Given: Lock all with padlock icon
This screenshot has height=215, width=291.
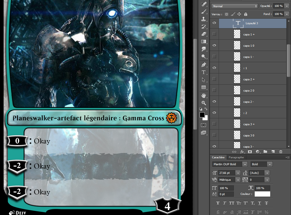Looking at the screenshot, I should pyautogui.click(x=246, y=14).
